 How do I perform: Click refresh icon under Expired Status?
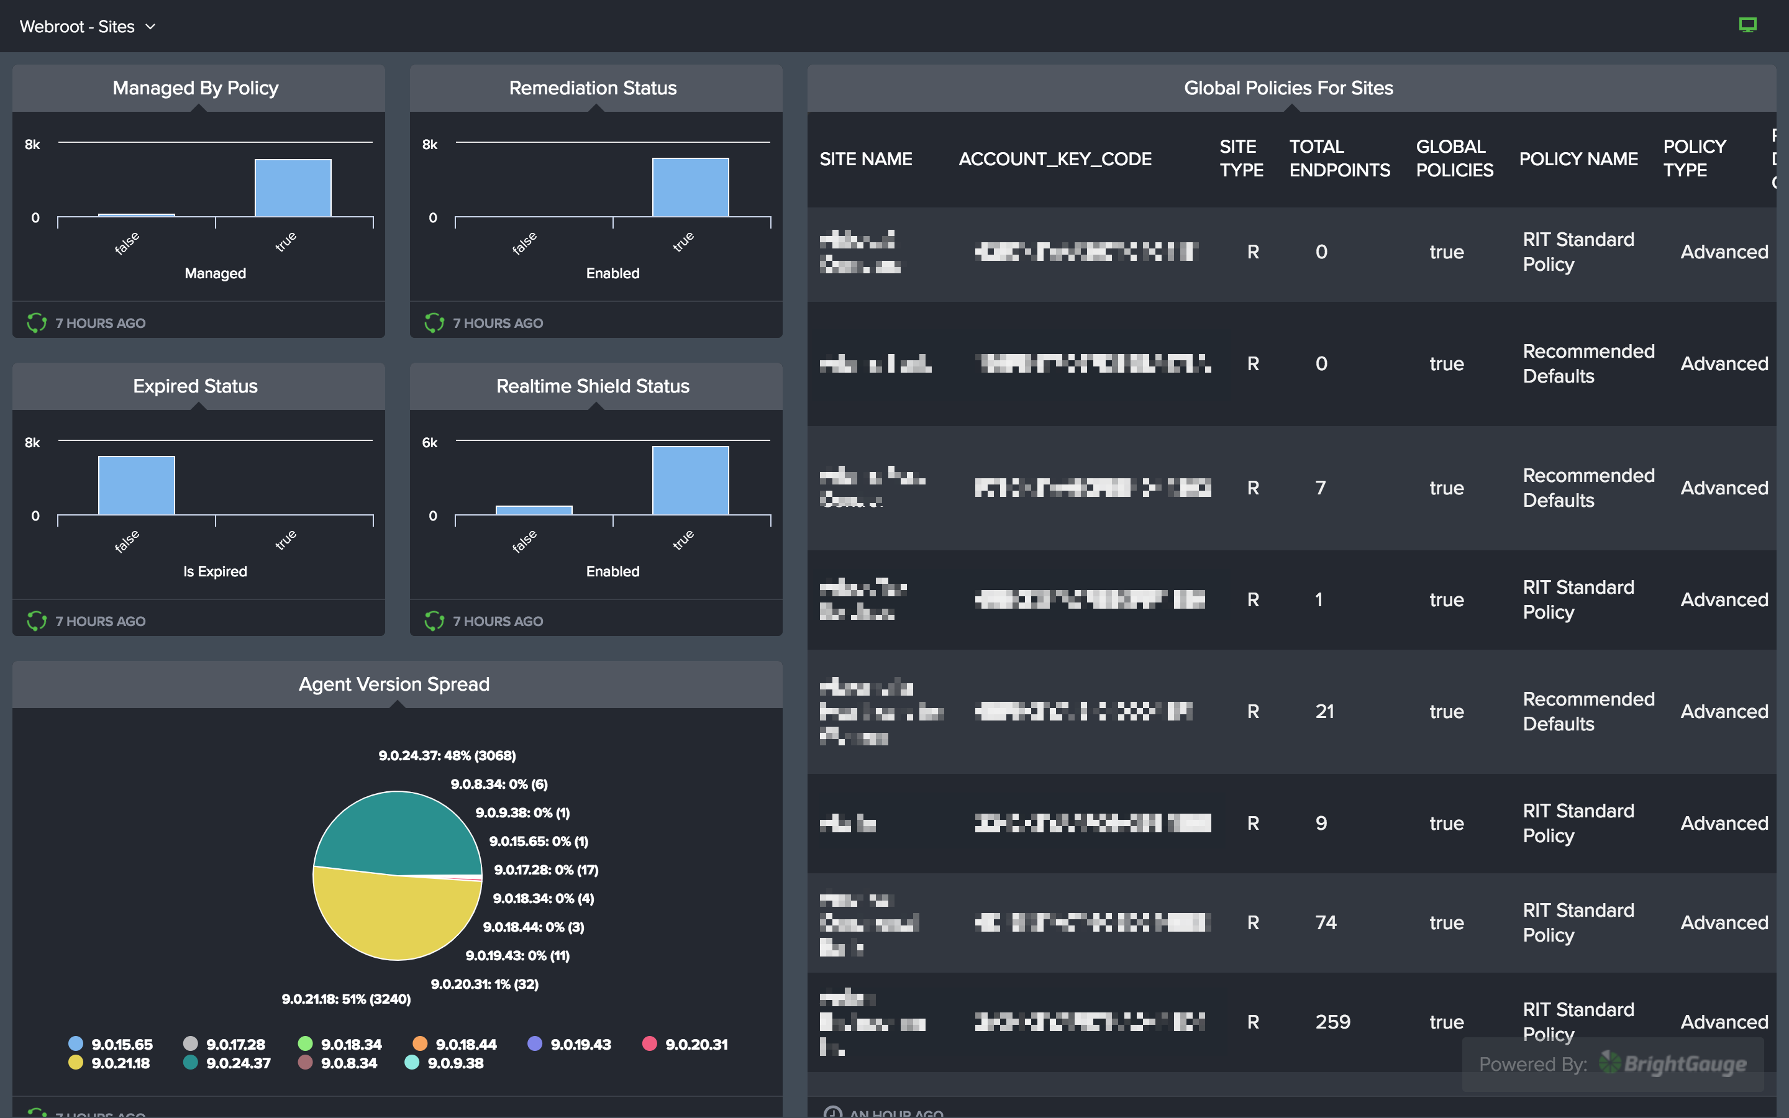click(37, 621)
